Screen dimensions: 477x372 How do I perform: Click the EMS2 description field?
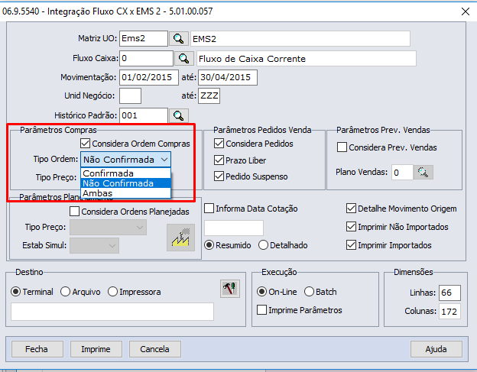(x=300, y=39)
